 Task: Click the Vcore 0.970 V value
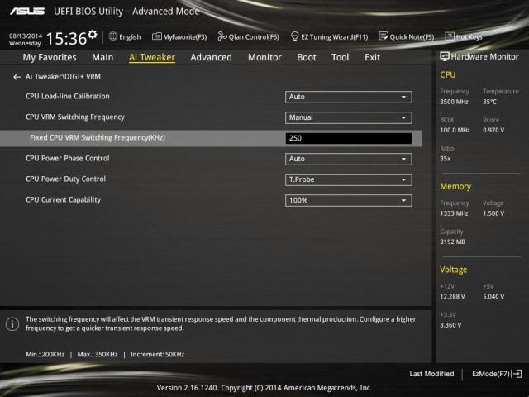493,130
